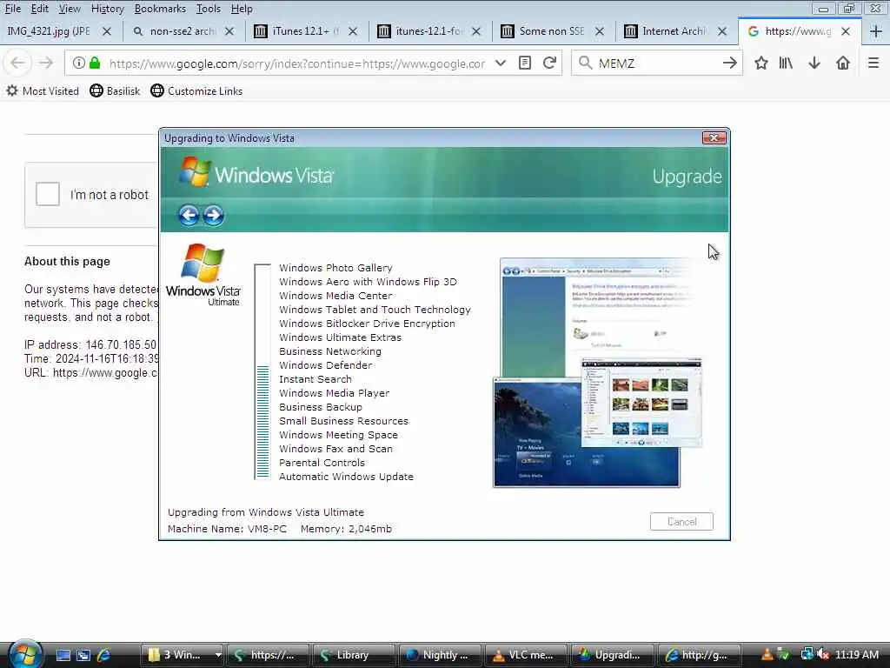This screenshot has height=668, width=890.
Task: Open the View menu
Action: [x=70, y=9]
